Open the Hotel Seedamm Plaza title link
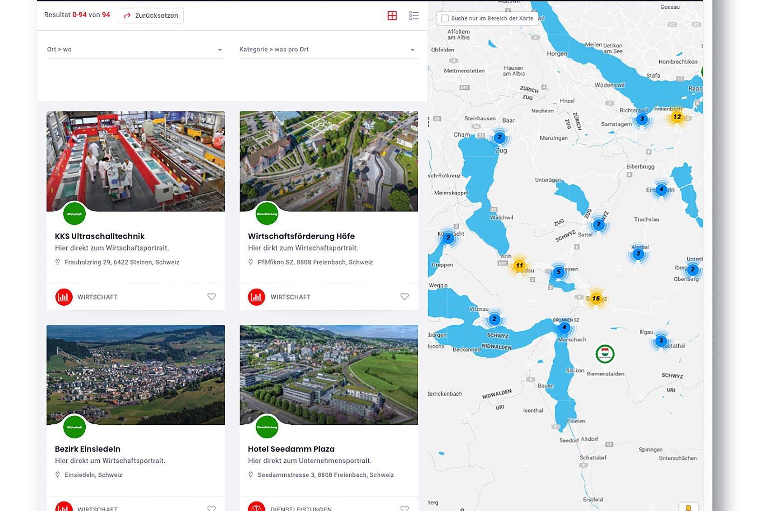This screenshot has height=511, width=767. (x=291, y=449)
